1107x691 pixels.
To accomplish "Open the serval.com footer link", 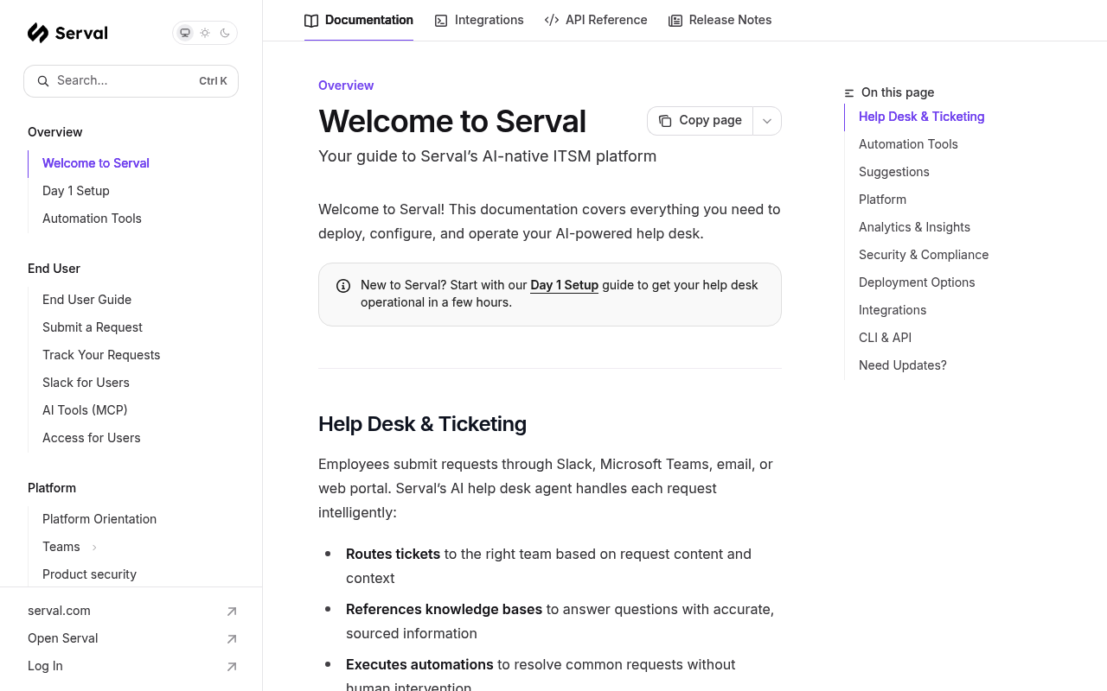I will 59,611.
